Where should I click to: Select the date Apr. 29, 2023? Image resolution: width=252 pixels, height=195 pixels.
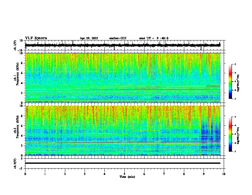click(x=89, y=38)
